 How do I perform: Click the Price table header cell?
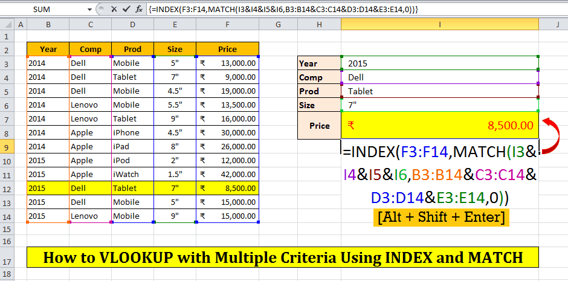(x=227, y=49)
